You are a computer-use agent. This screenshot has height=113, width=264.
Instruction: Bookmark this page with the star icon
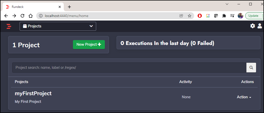[190, 16]
